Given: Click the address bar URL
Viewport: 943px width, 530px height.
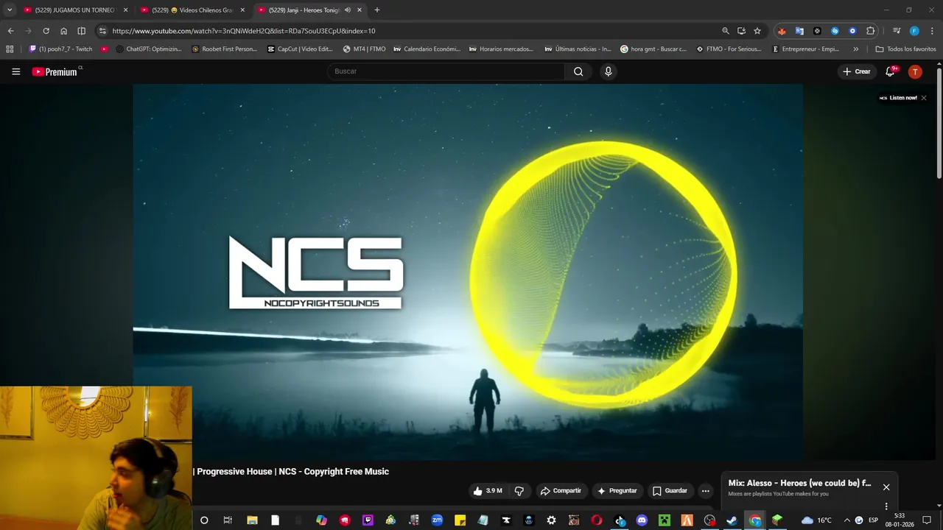Looking at the screenshot, I should [244, 31].
